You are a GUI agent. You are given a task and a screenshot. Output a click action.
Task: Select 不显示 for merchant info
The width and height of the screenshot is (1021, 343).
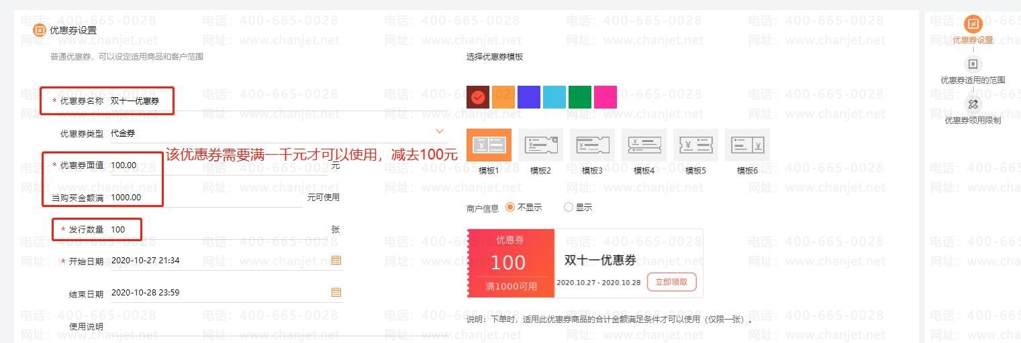coord(510,207)
